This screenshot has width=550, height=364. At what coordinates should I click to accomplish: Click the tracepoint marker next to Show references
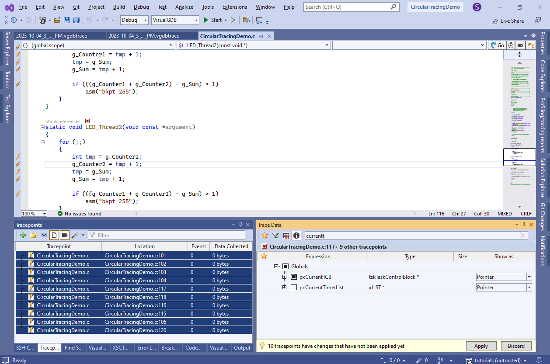(x=87, y=121)
